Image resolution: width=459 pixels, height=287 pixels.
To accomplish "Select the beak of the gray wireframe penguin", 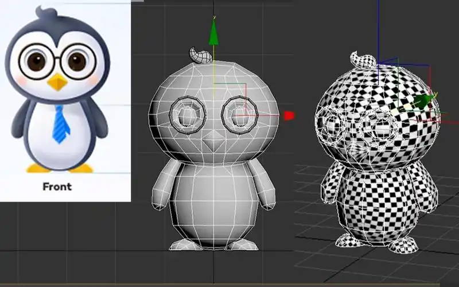I will coord(213,140).
